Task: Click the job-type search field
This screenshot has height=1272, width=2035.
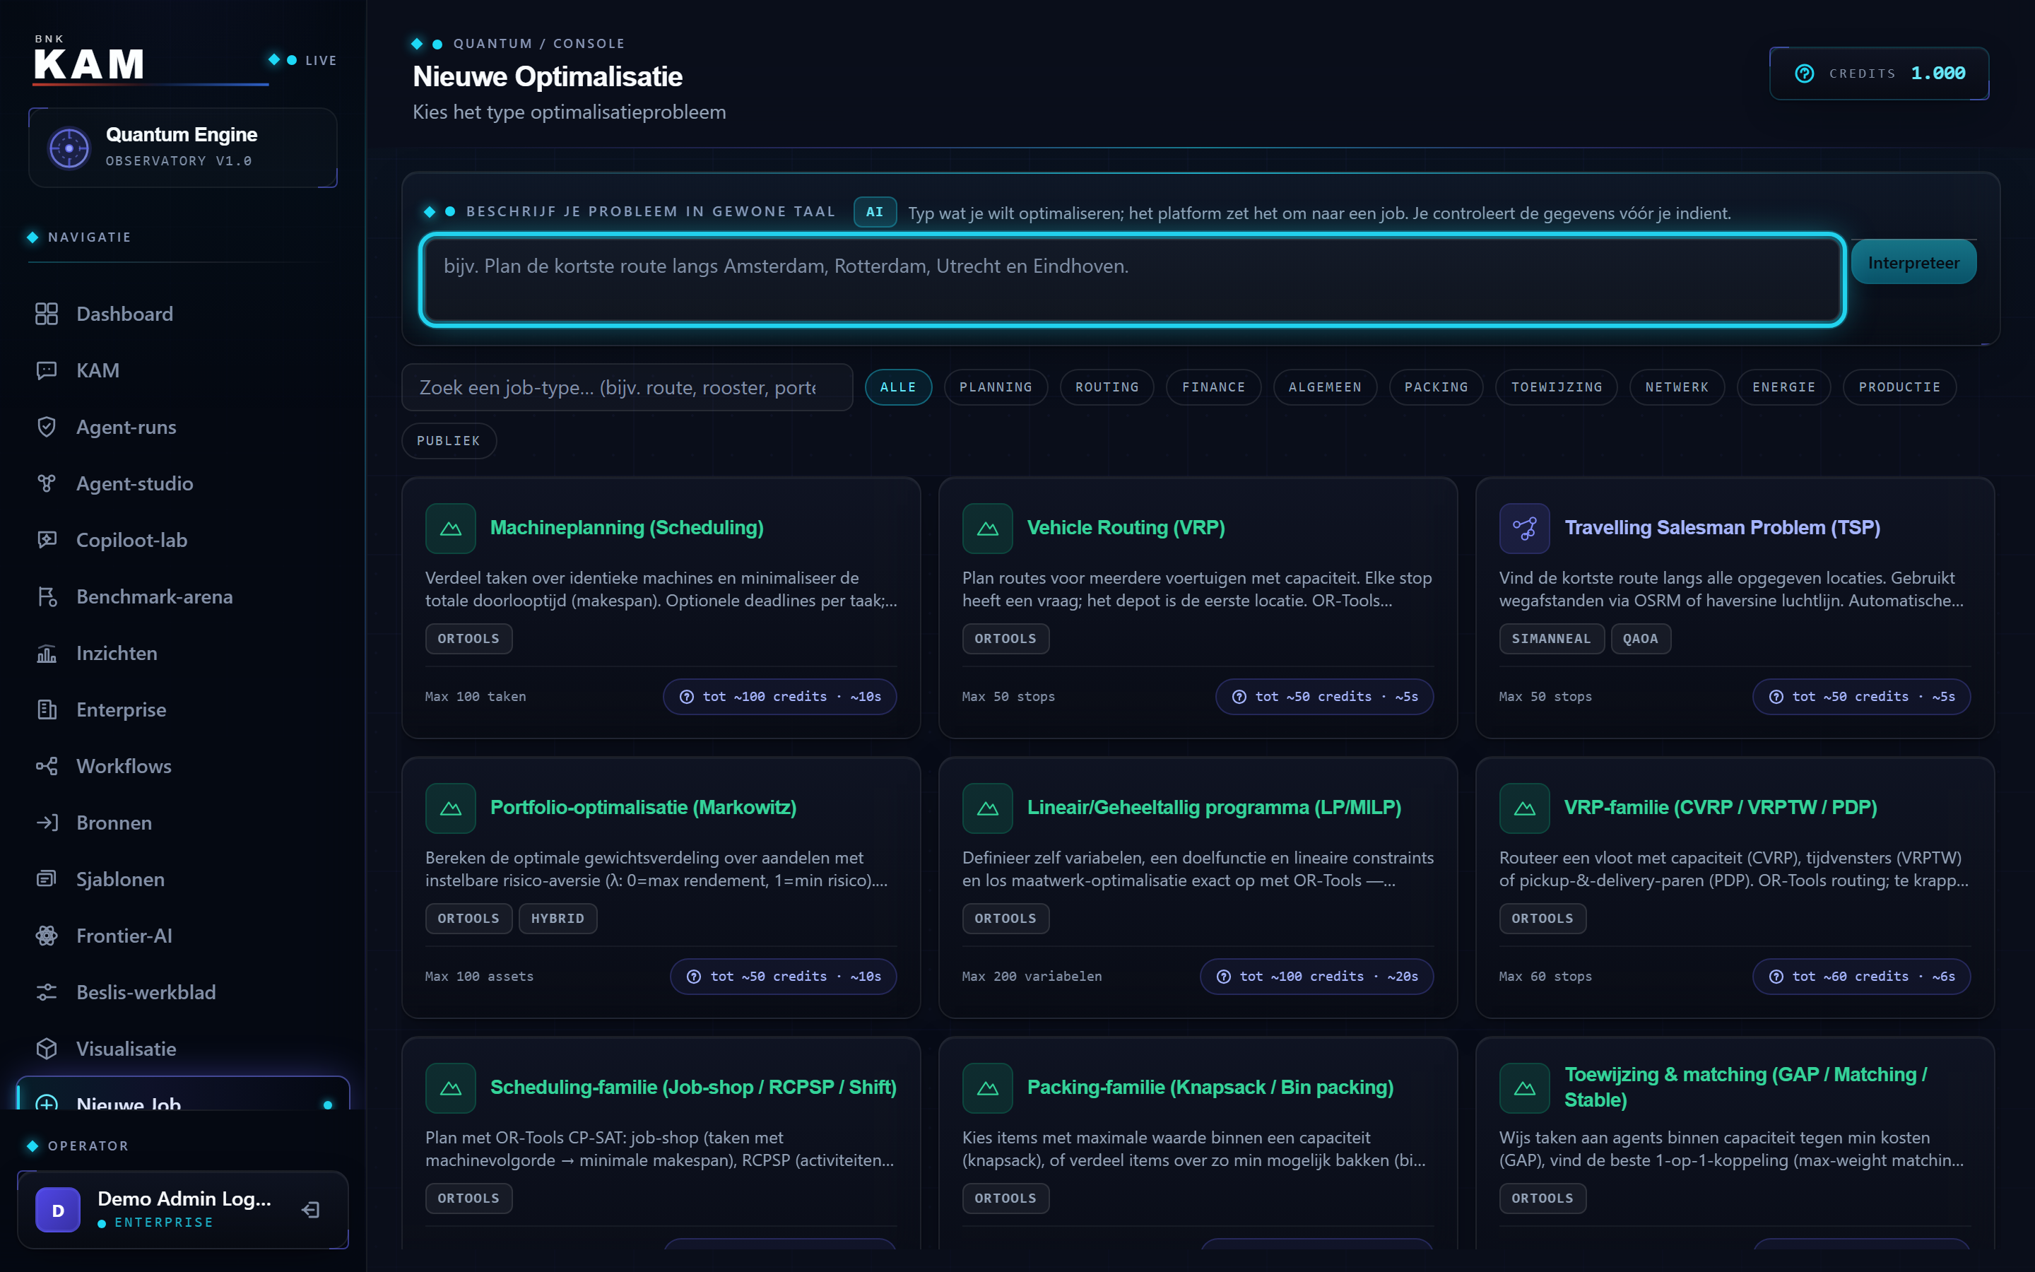Action: [627, 387]
